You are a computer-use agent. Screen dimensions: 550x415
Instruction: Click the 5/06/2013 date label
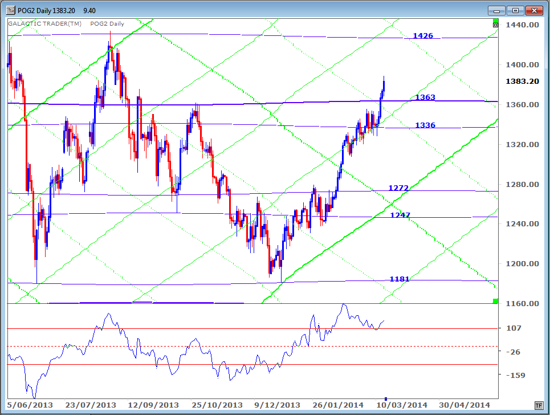click(30, 405)
